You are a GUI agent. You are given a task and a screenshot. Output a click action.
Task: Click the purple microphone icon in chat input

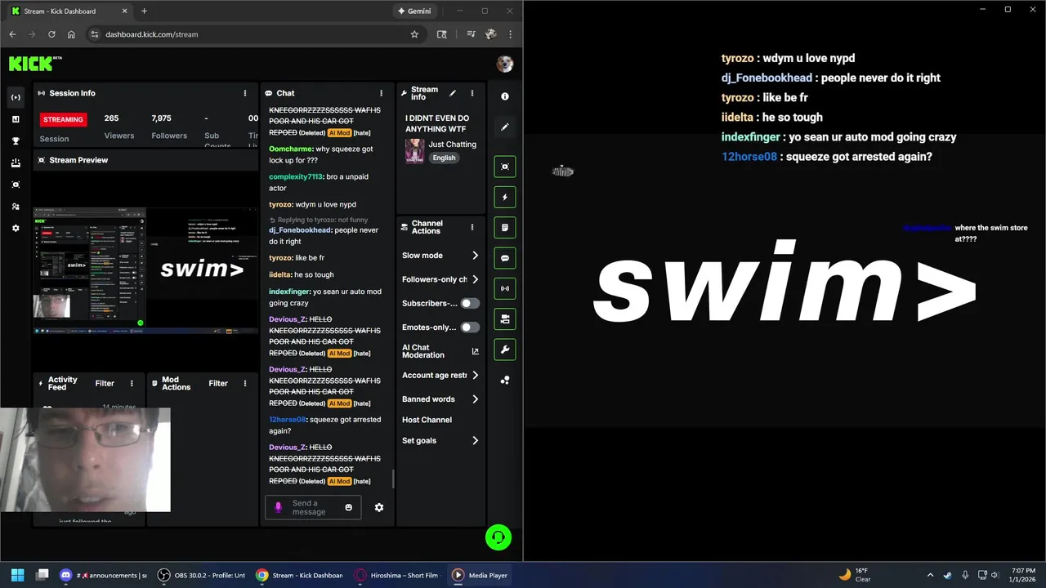click(278, 507)
